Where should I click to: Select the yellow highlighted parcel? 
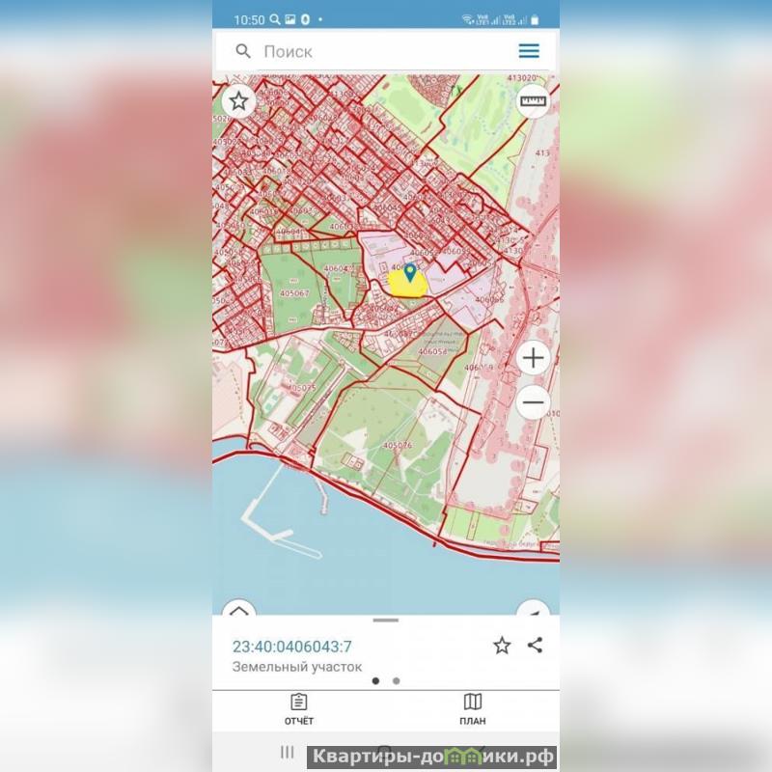pyautogui.click(x=406, y=286)
